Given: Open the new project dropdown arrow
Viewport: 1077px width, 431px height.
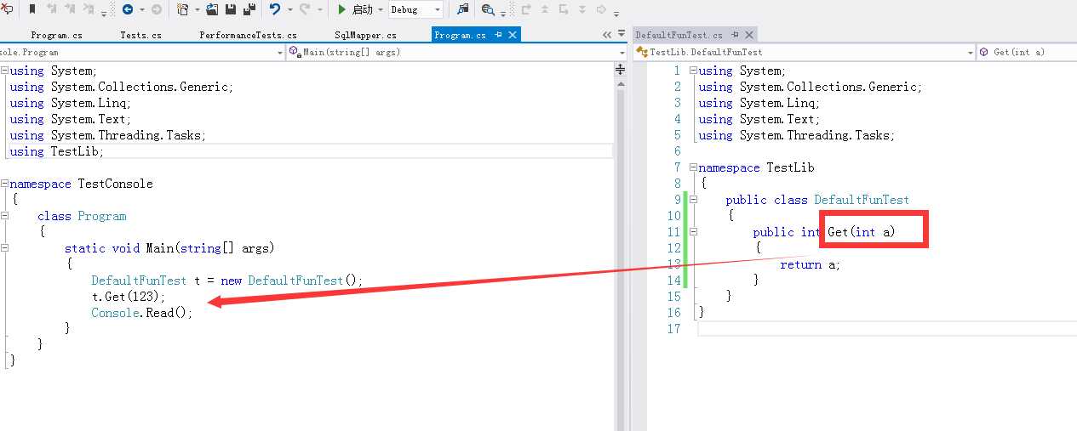Looking at the screenshot, I should [197, 10].
